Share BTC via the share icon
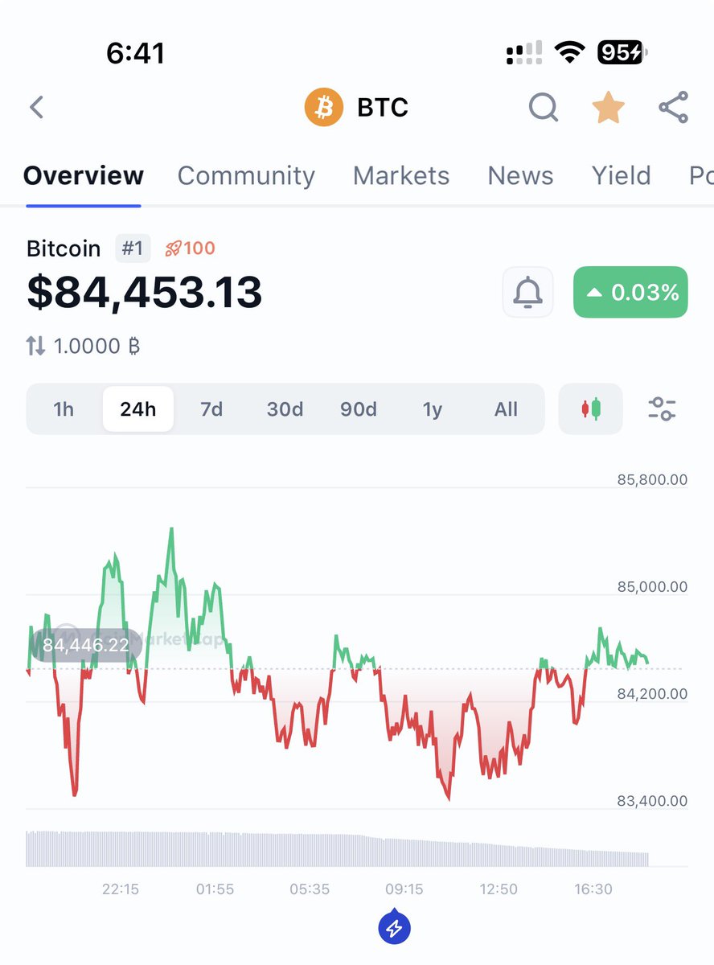Viewport: 714px width, 965px height. (x=673, y=107)
